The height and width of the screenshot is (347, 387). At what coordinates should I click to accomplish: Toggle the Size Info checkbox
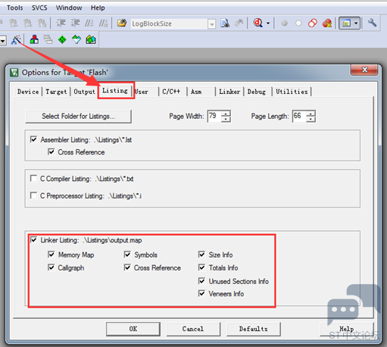201,255
